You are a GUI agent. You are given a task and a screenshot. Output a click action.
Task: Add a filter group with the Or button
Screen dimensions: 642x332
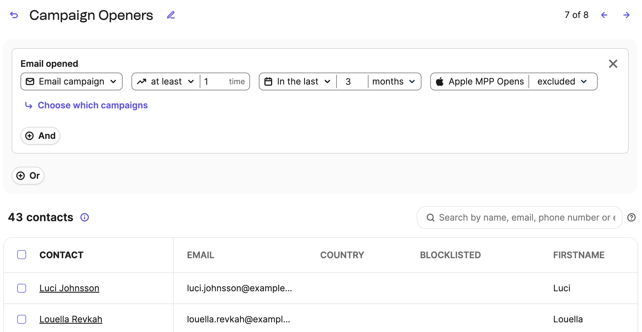(x=28, y=176)
